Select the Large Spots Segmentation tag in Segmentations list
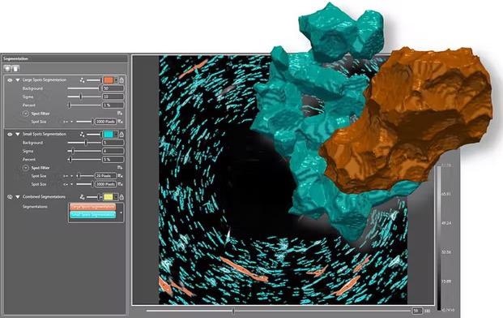This screenshot has height=318, width=503. 92,207
